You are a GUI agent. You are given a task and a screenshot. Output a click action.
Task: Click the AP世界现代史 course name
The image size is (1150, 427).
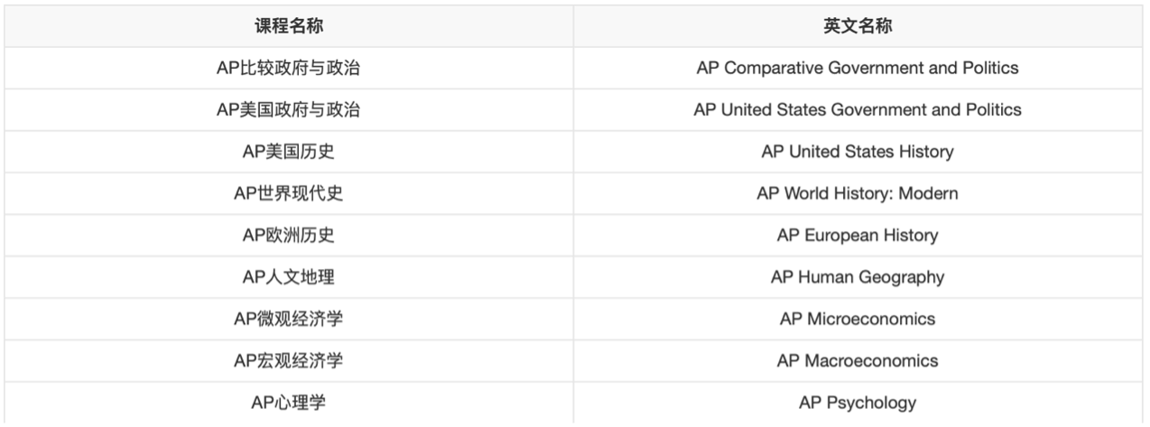pyautogui.click(x=289, y=193)
